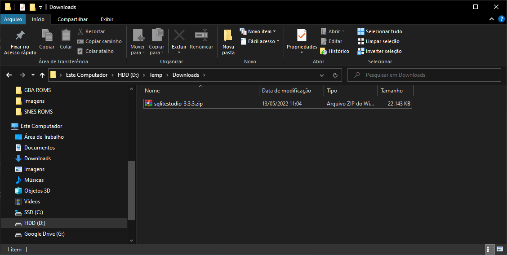
Task: Open the Fácil acesso dropdown
Action: [x=259, y=41]
